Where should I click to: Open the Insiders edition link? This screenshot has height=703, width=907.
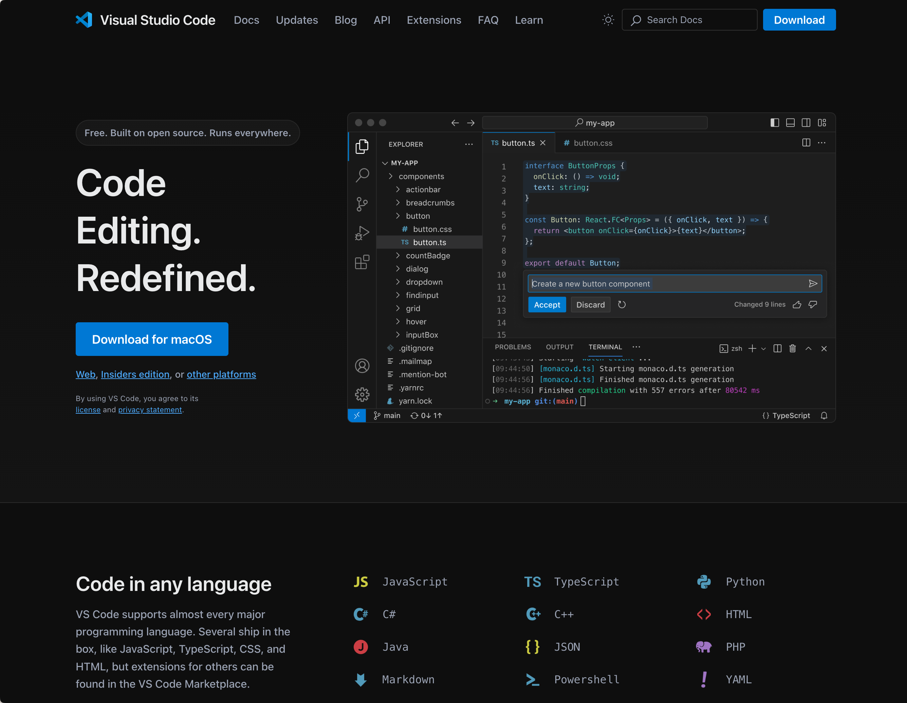(135, 374)
